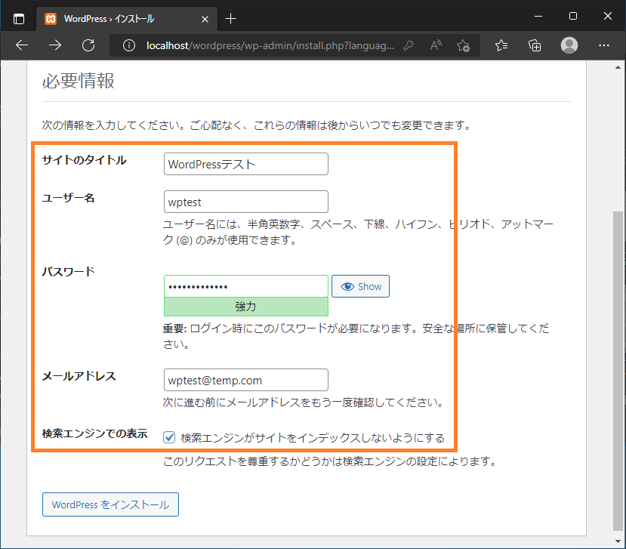Click the scrollbar up arrow

click(x=618, y=67)
